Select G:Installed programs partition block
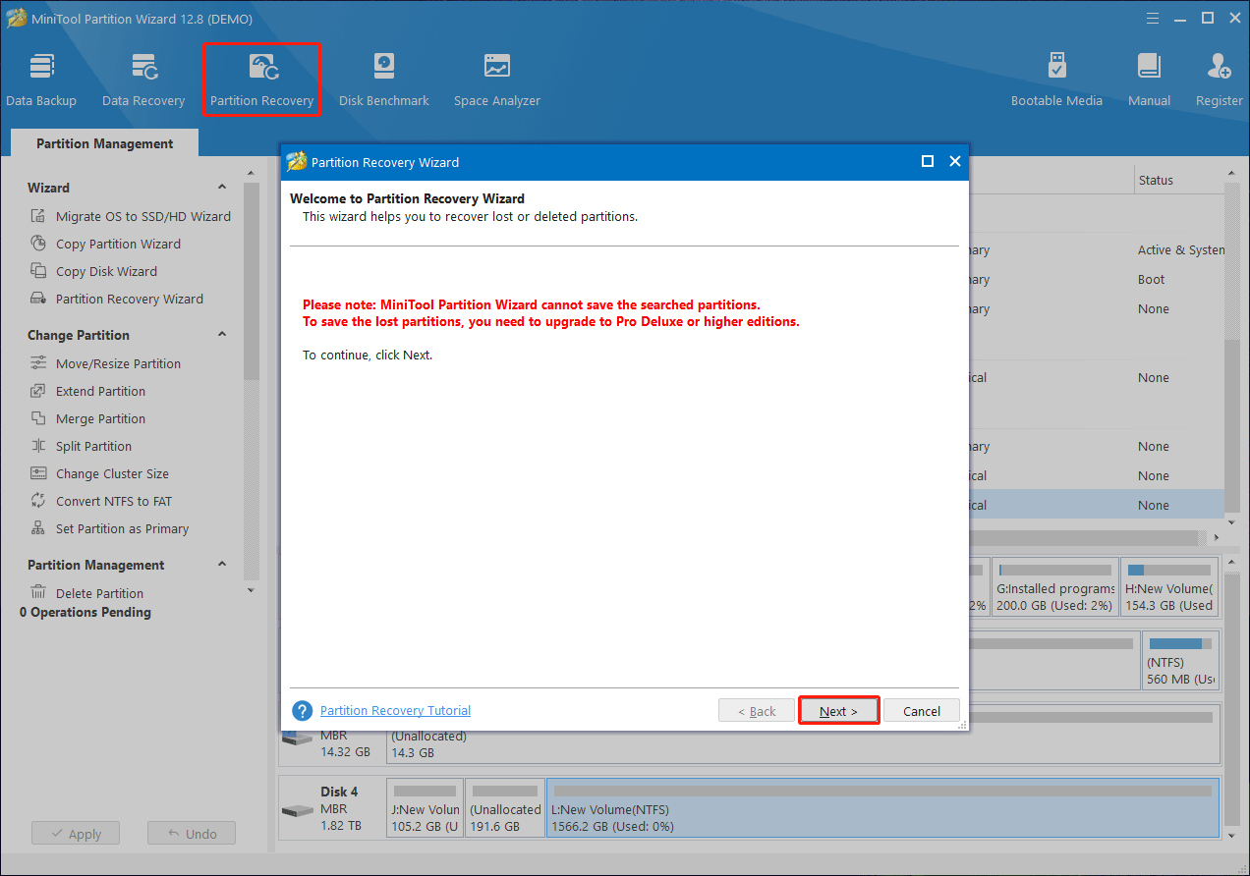1250x876 pixels. pyautogui.click(x=1055, y=586)
